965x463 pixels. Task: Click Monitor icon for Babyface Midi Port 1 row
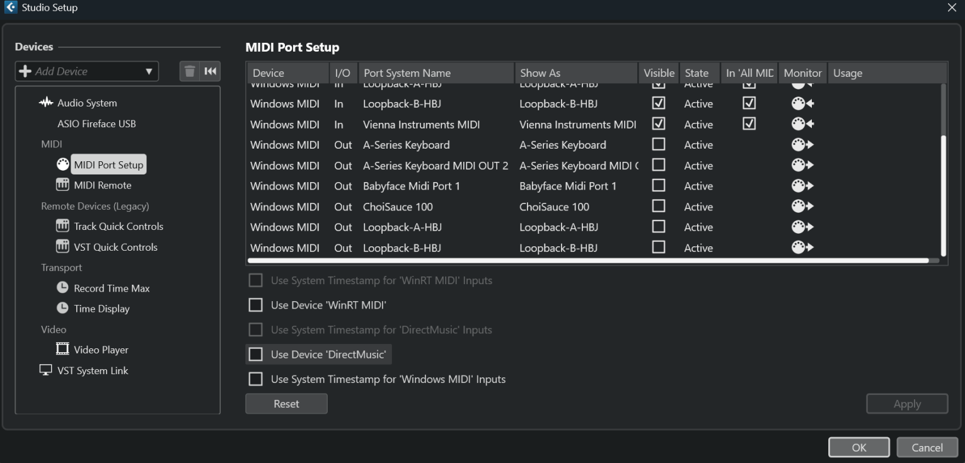[802, 186]
